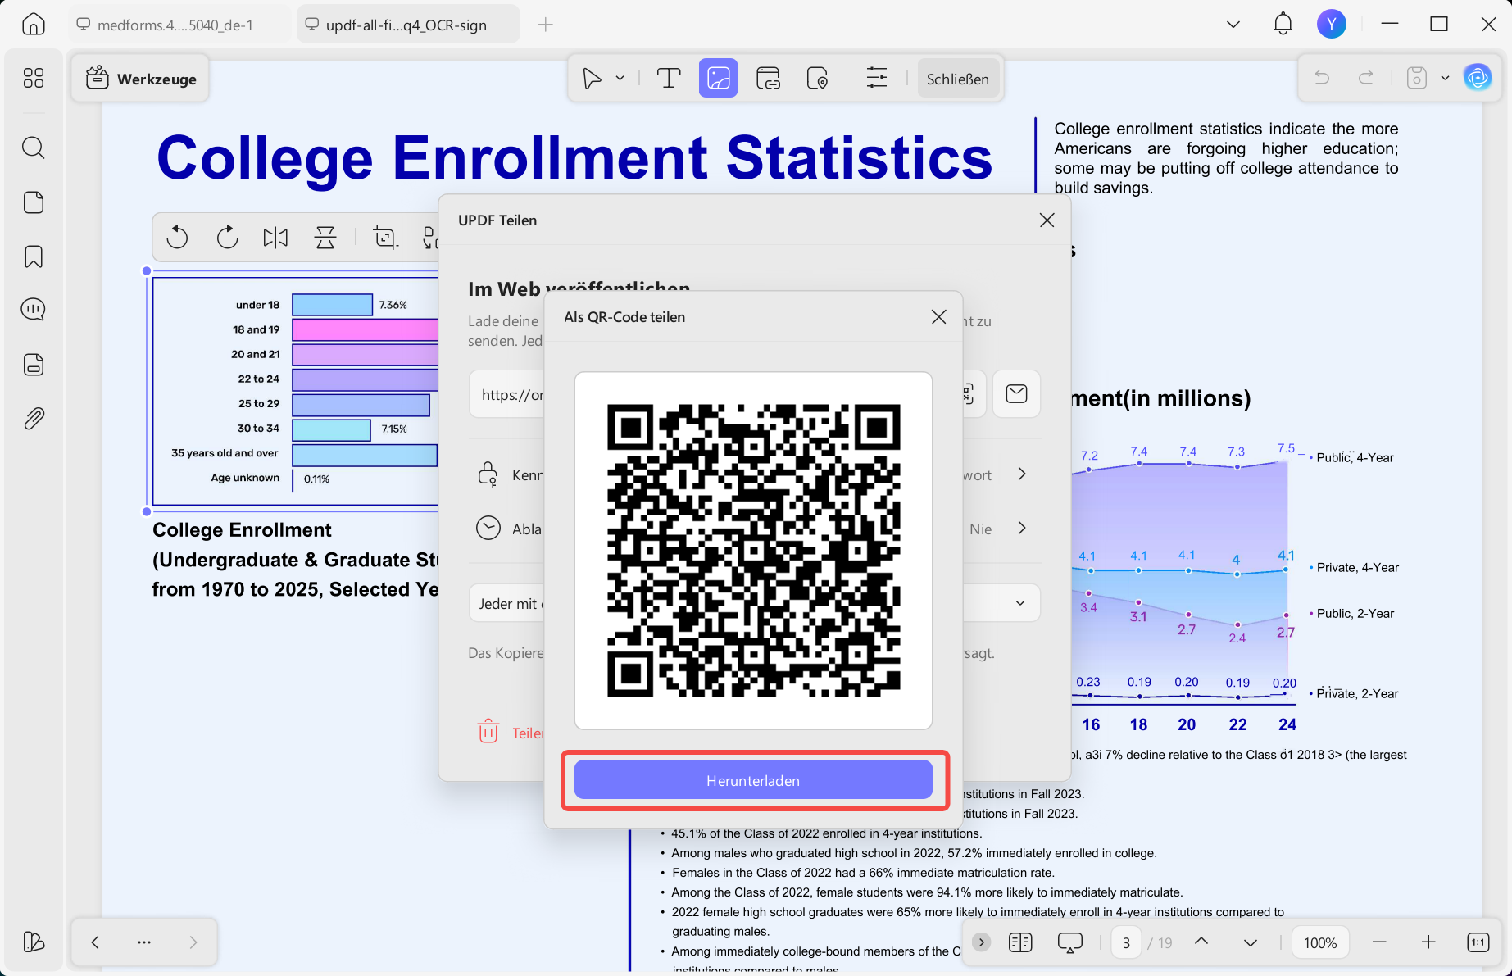1512x976 pixels.
Task: Go to the UPDF home screen icon
Action: [34, 25]
